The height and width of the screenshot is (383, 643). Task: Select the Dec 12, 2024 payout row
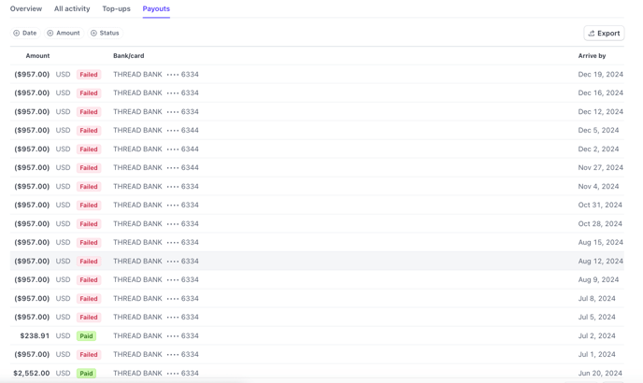pyautogui.click(x=317, y=111)
